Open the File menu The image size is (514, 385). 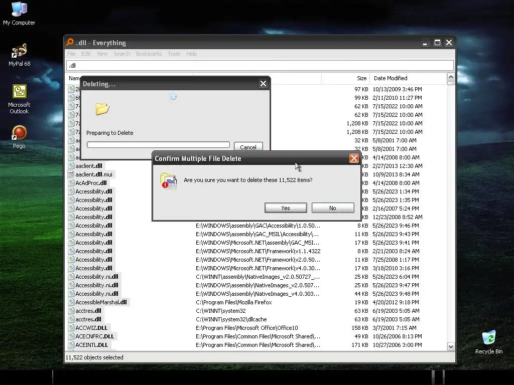[x=71, y=54]
